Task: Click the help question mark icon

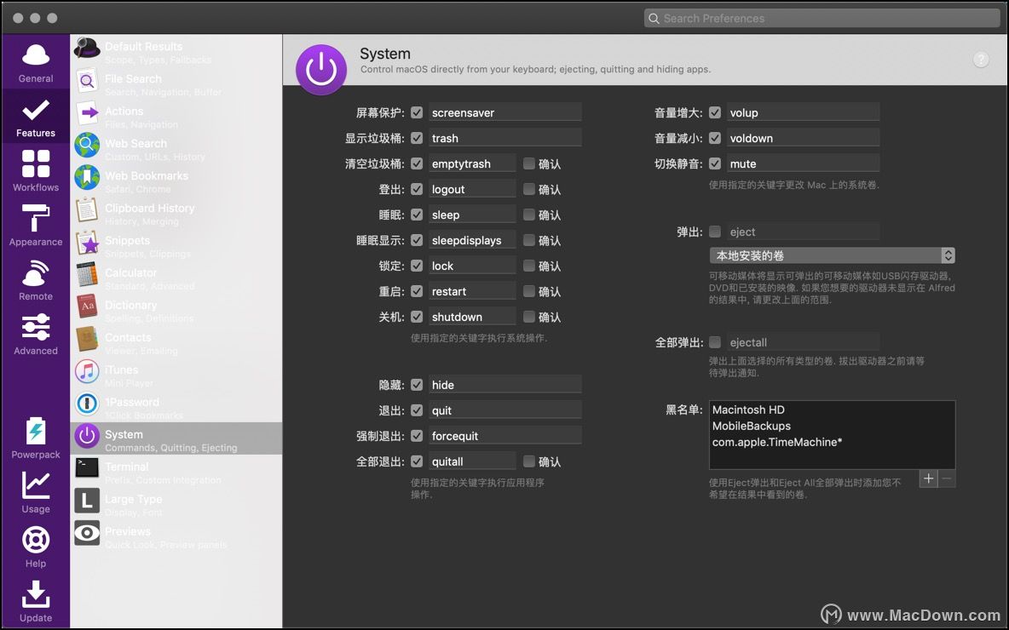Action: (980, 60)
